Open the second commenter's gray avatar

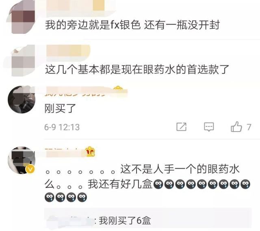tap(22, 61)
